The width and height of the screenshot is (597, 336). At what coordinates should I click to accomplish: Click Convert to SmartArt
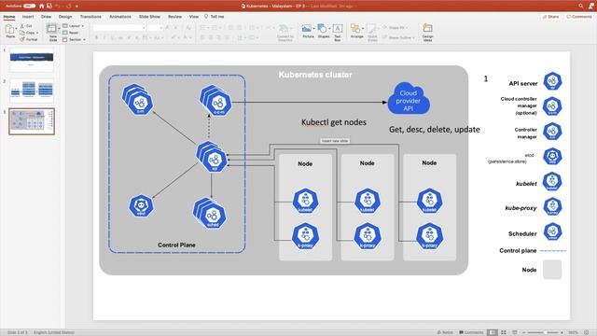pos(285,32)
